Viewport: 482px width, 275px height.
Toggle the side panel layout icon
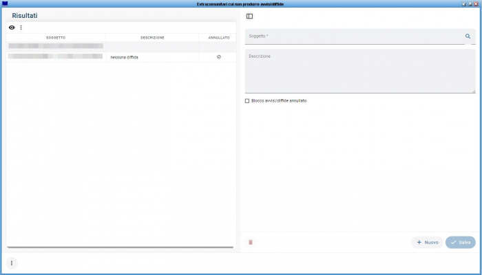(249, 16)
